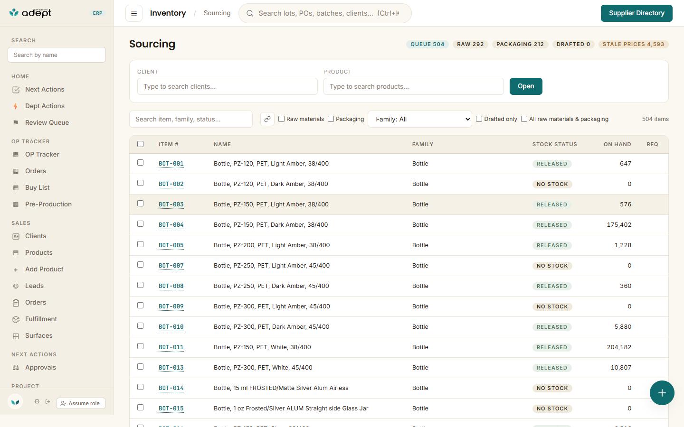Click the magnifier icon in the global search
The image size is (684, 427).
[x=249, y=13]
